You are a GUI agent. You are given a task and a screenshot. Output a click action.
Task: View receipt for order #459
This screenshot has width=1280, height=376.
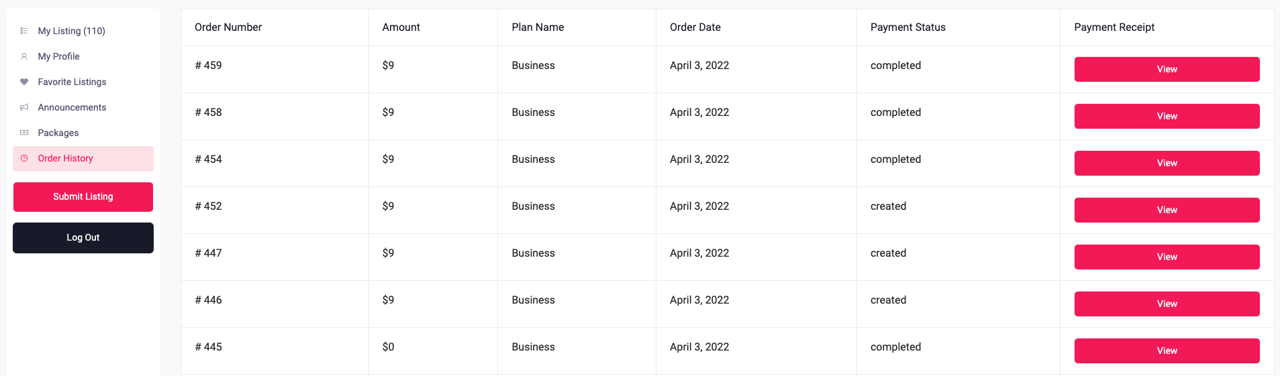pos(1167,69)
